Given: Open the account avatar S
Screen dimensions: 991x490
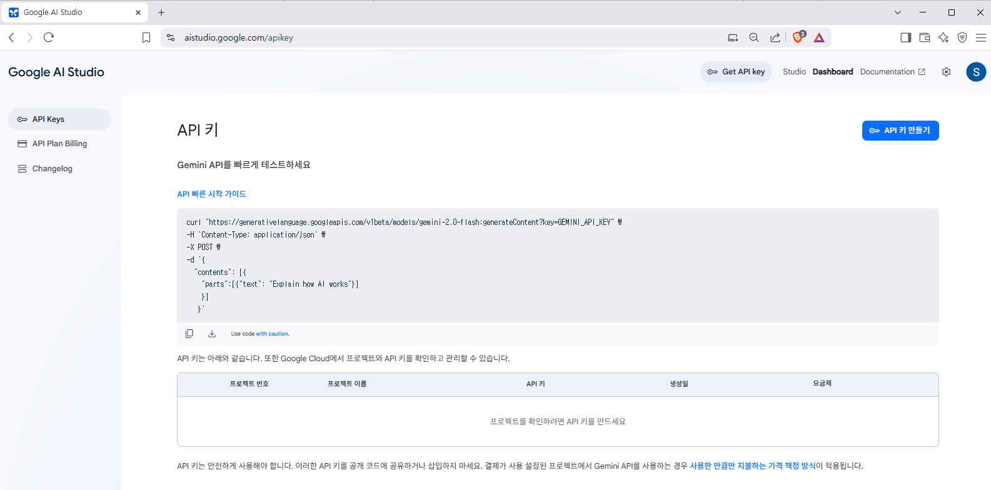Looking at the screenshot, I should click(976, 72).
